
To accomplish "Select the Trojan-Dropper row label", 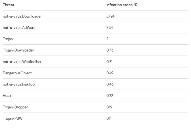I will 15,107.
